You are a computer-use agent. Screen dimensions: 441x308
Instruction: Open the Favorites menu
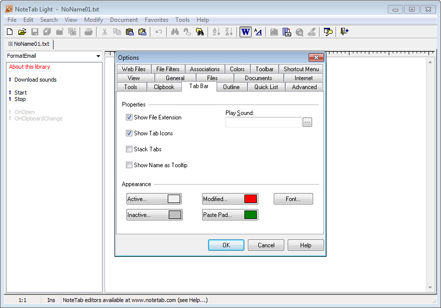click(156, 20)
